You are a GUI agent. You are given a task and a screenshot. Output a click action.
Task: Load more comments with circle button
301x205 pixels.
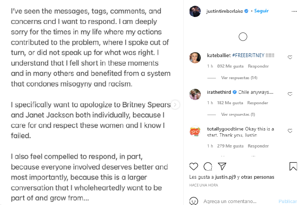click(243, 37)
